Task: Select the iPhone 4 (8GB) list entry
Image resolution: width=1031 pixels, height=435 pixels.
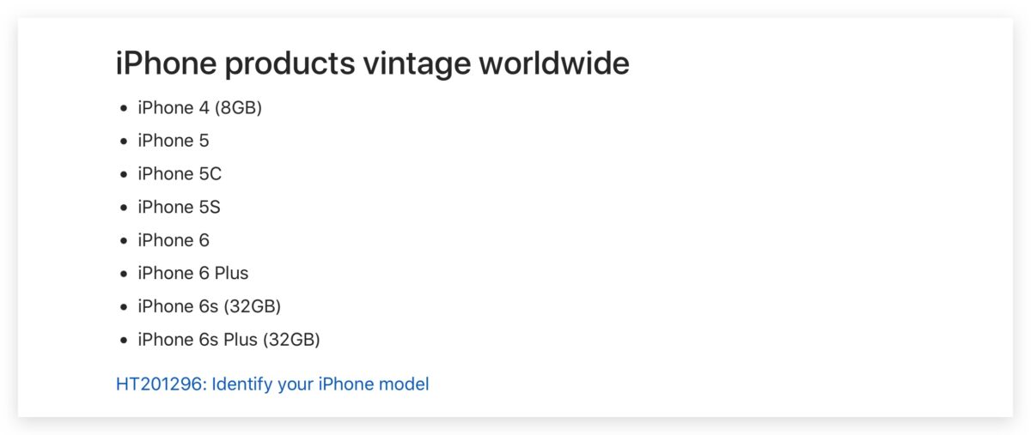Action: (199, 108)
